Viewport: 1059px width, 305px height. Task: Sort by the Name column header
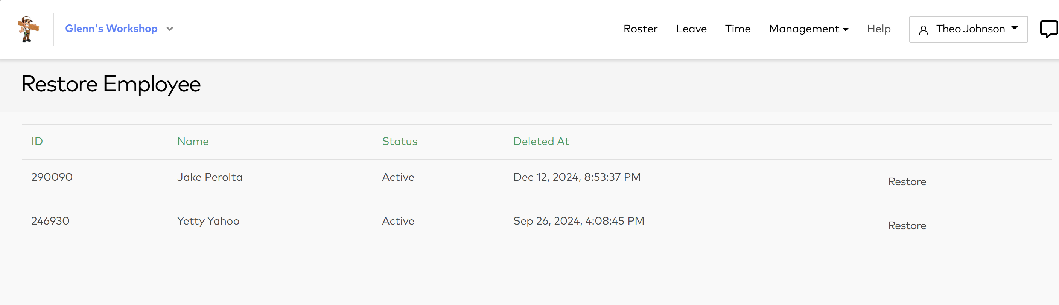click(193, 141)
